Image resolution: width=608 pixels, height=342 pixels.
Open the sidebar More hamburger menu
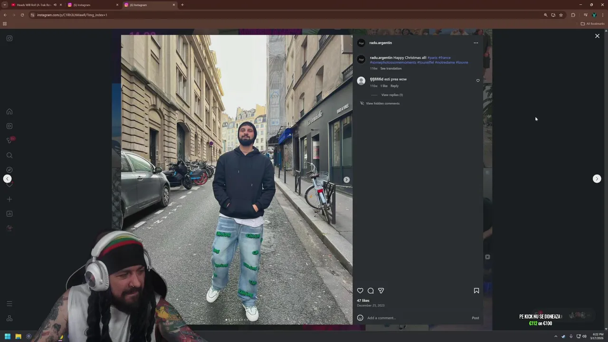(x=9, y=304)
